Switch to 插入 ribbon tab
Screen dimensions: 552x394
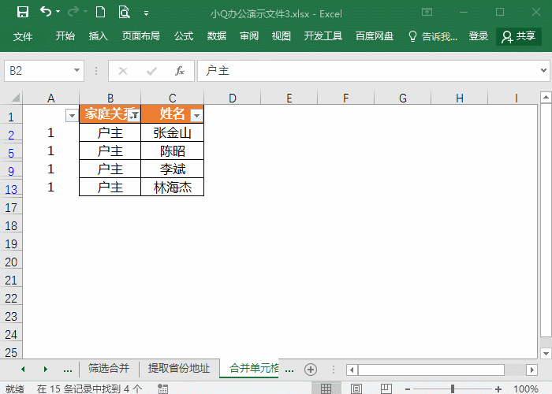point(99,36)
